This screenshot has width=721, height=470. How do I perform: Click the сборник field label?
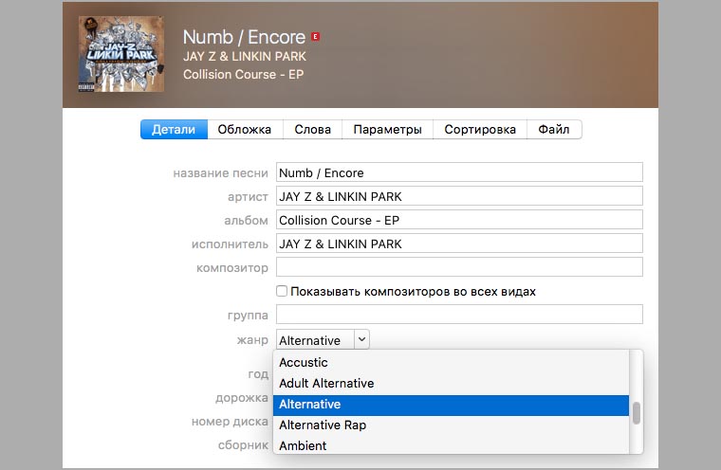pos(243,445)
